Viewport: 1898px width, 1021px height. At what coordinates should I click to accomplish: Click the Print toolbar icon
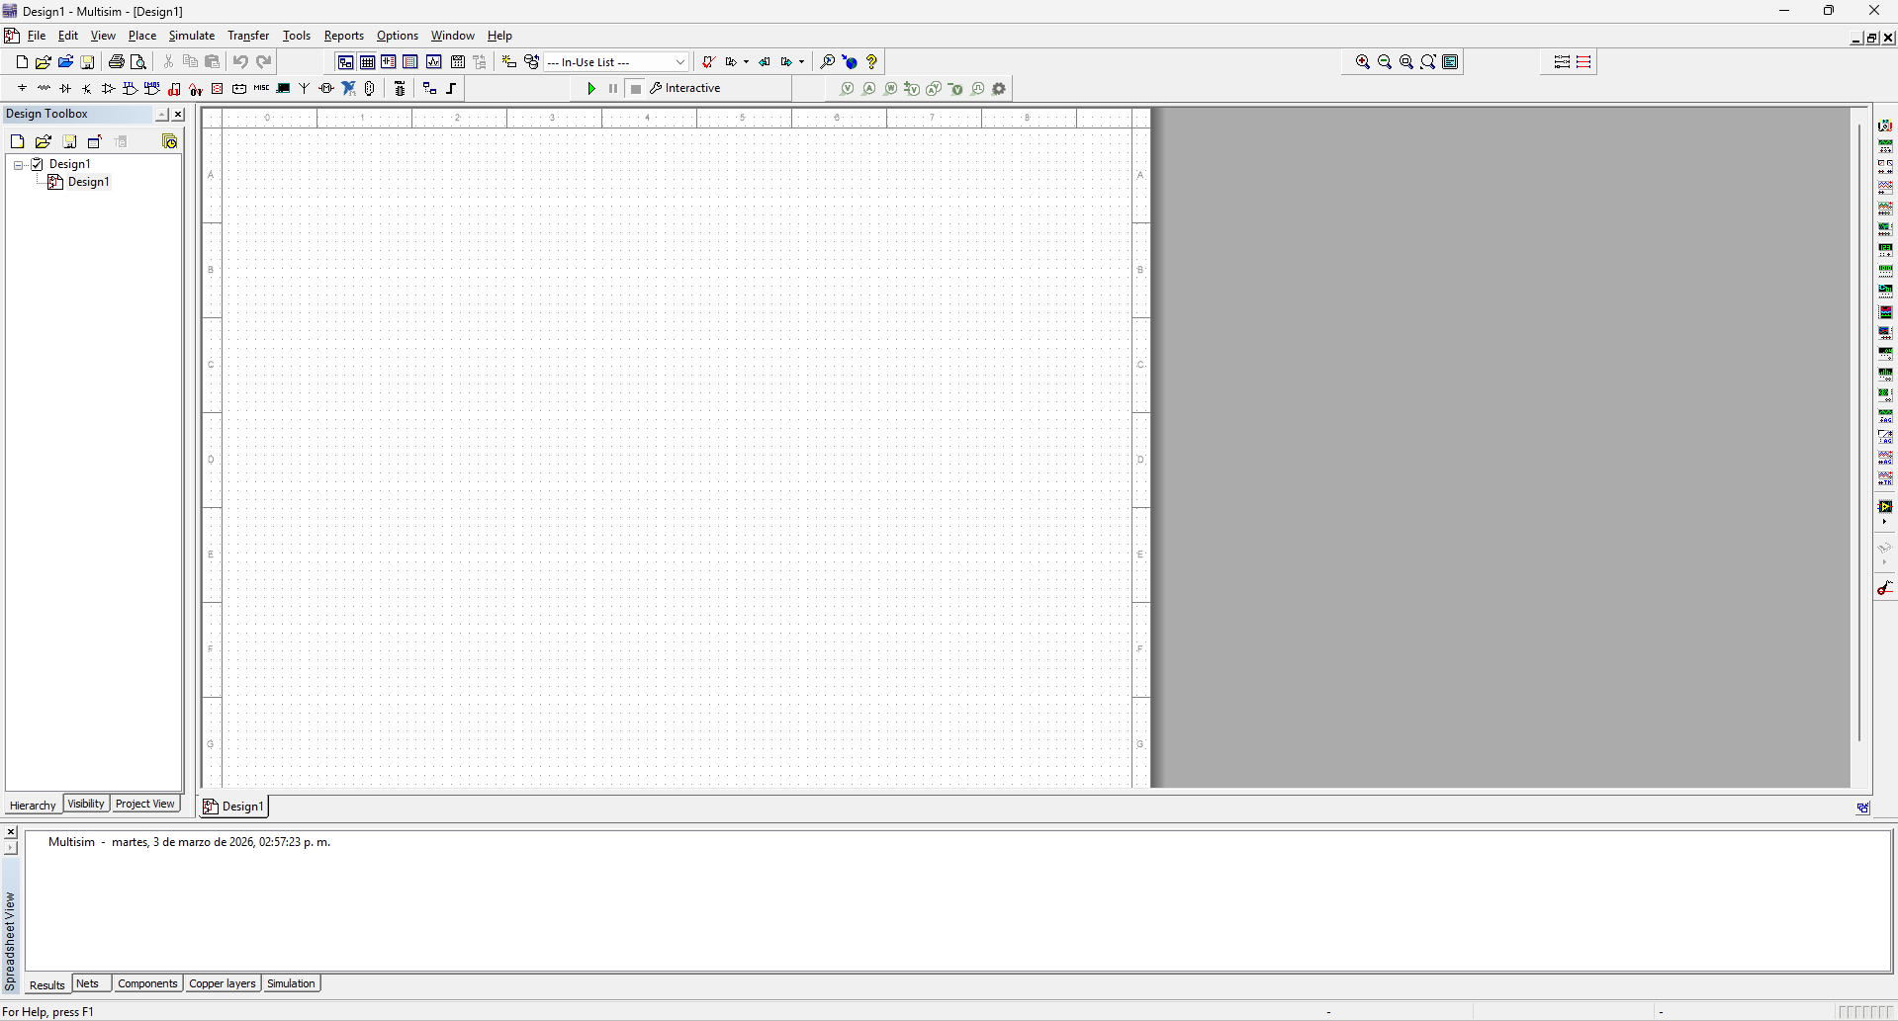116,61
